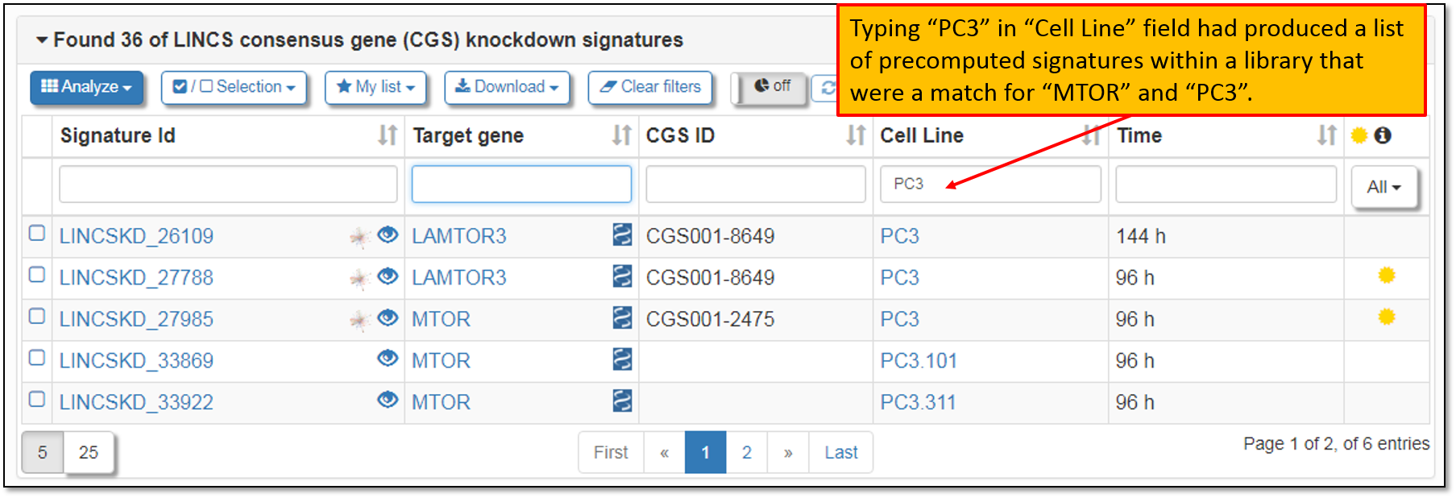Click the Cell Line filter input field
1456x498 pixels.
point(990,184)
